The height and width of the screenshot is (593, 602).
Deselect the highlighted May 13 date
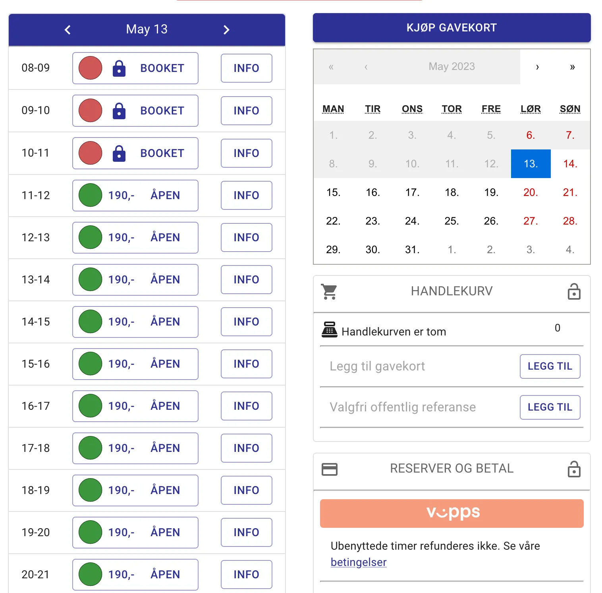(530, 164)
